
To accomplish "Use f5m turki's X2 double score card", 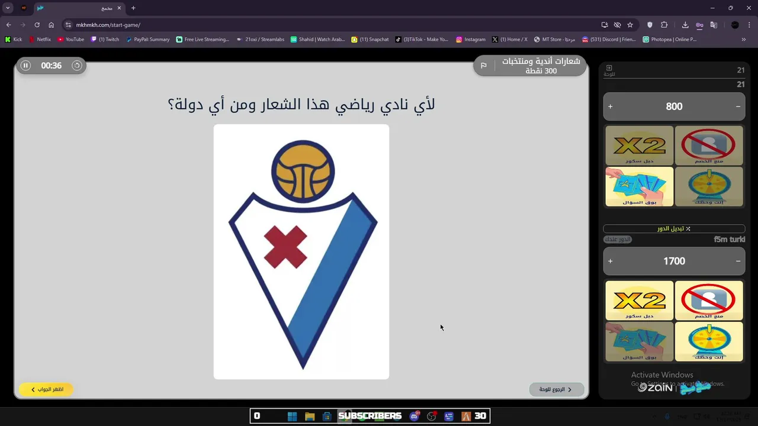I will [x=640, y=301].
